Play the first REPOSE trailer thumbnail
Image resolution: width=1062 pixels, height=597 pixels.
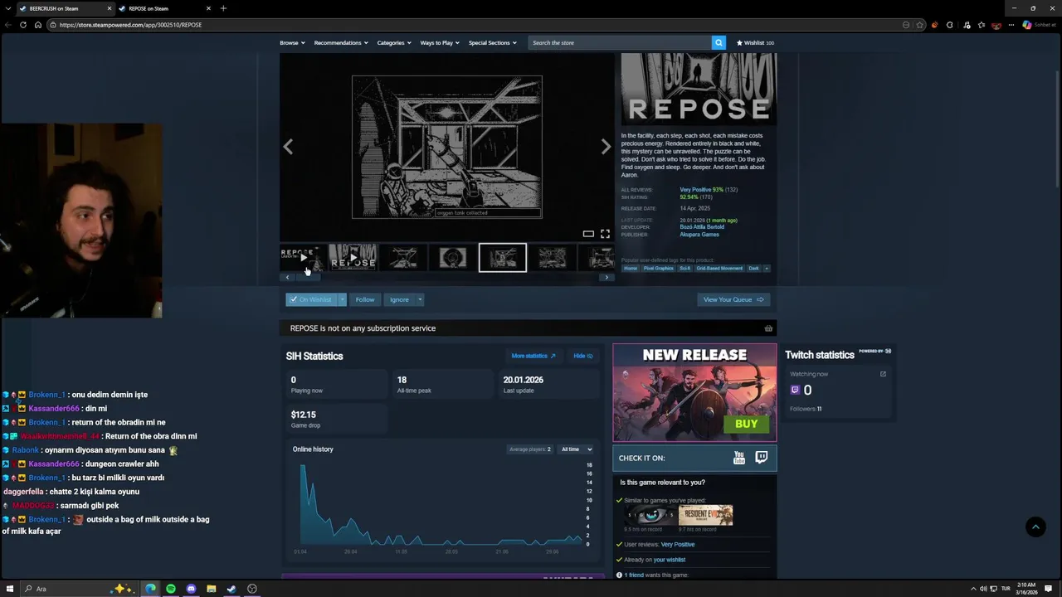coord(303,258)
